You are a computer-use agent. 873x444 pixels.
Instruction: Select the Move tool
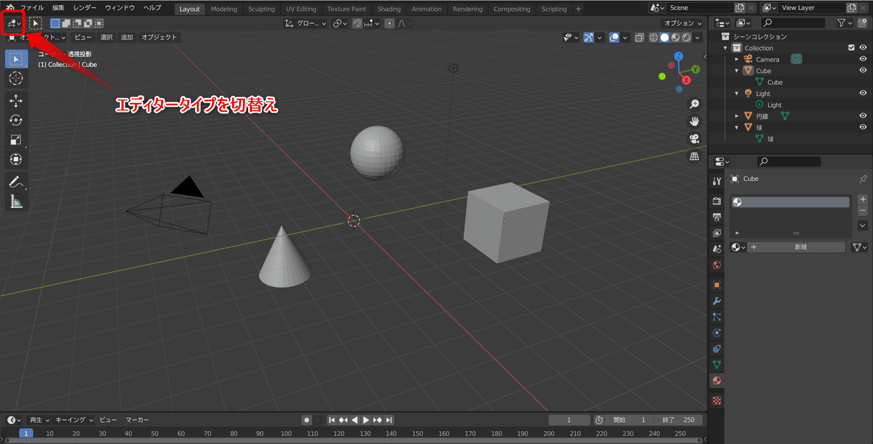tap(16, 101)
